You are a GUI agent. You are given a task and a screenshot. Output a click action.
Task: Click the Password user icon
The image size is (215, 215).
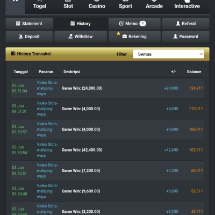(175, 37)
